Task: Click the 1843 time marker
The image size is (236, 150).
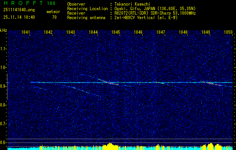Action: click(71, 32)
